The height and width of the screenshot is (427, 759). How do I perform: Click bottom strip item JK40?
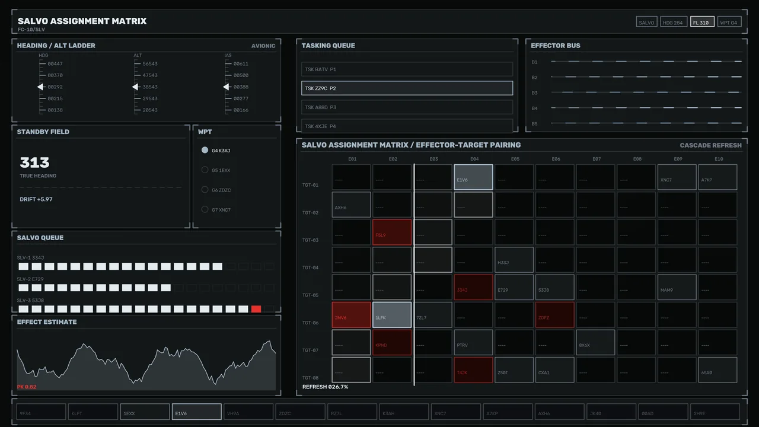click(611, 412)
